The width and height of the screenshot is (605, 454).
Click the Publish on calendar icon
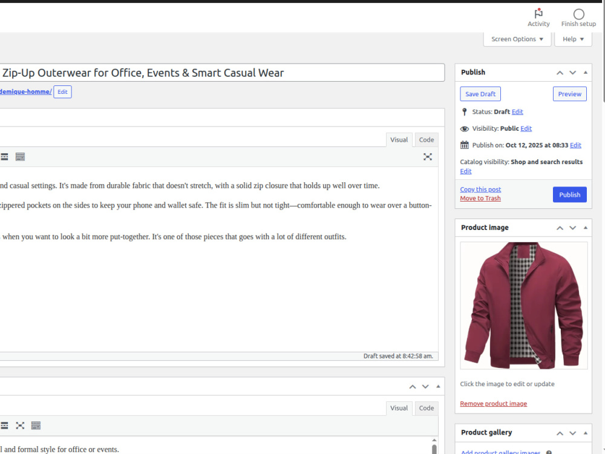[464, 145]
